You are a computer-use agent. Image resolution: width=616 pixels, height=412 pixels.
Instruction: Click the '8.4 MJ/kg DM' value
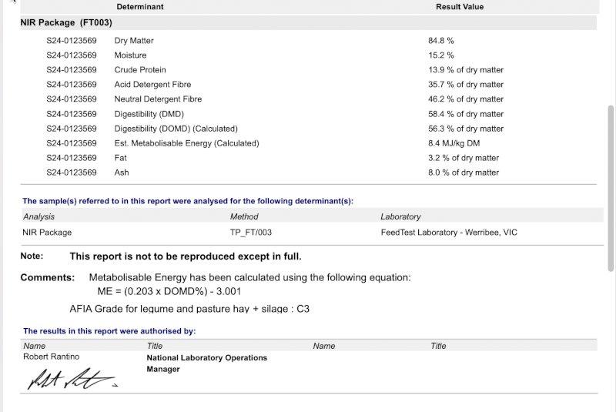point(454,143)
